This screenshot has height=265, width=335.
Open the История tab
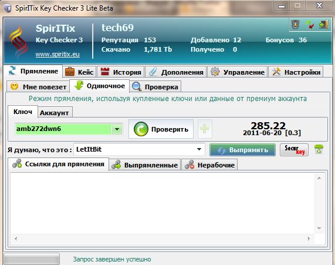[121, 72]
